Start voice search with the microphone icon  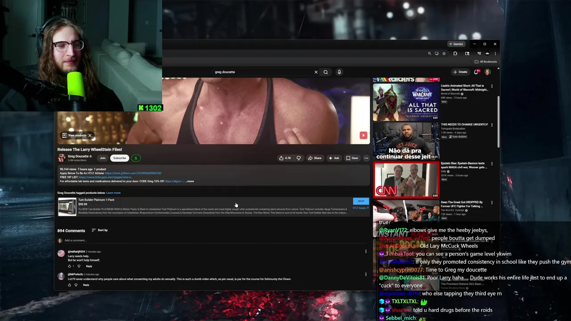click(339, 72)
